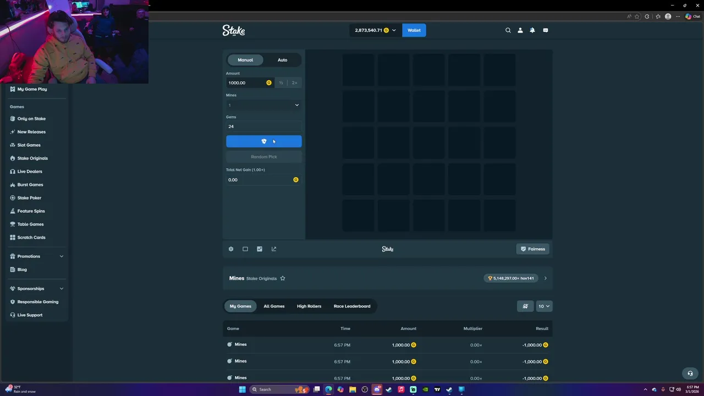Open Feature Spins in the sidebar
Image resolution: width=704 pixels, height=396 pixels.
click(x=31, y=211)
